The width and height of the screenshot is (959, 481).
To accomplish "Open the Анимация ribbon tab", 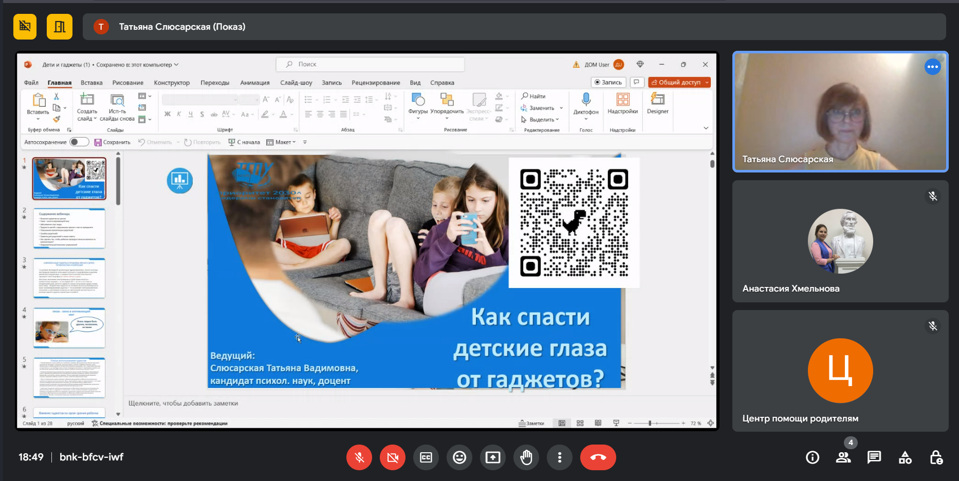I will (x=255, y=83).
